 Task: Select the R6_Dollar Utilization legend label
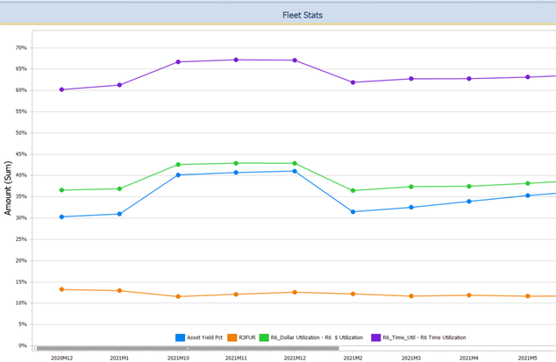[317, 337]
